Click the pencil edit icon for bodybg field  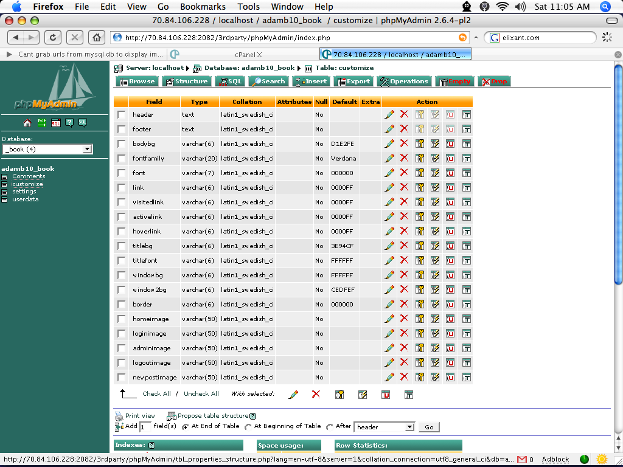click(x=389, y=144)
